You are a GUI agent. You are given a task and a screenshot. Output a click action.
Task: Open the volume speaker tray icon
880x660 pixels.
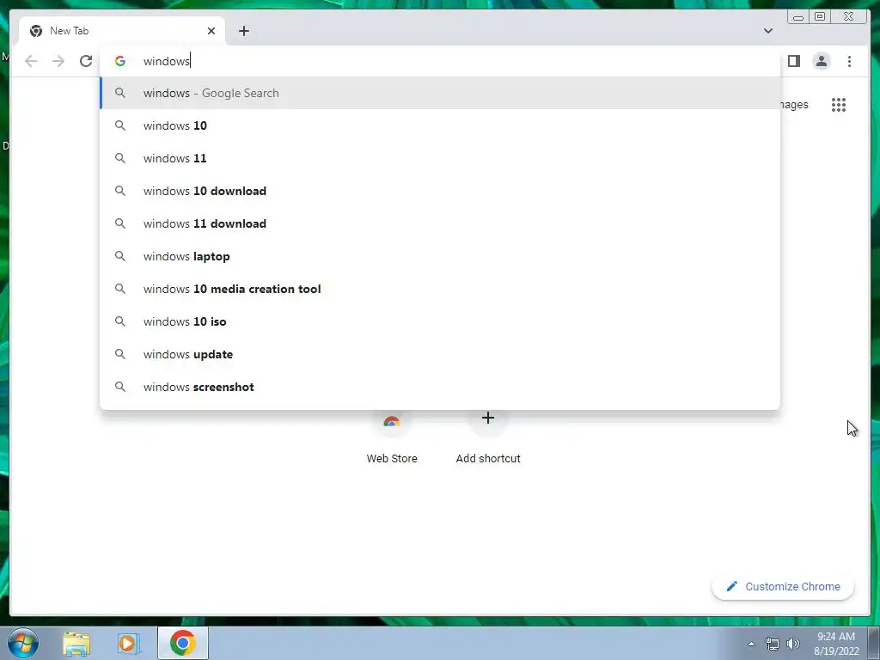click(x=792, y=644)
